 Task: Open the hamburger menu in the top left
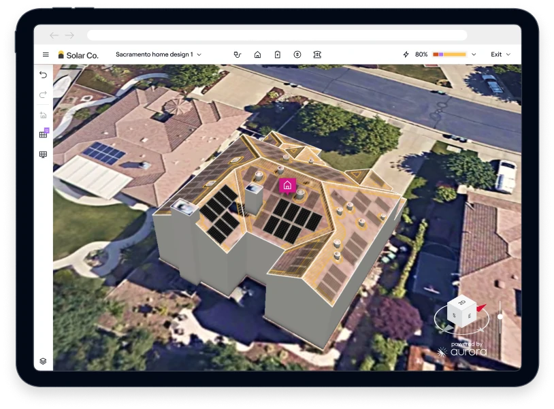[x=46, y=54]
